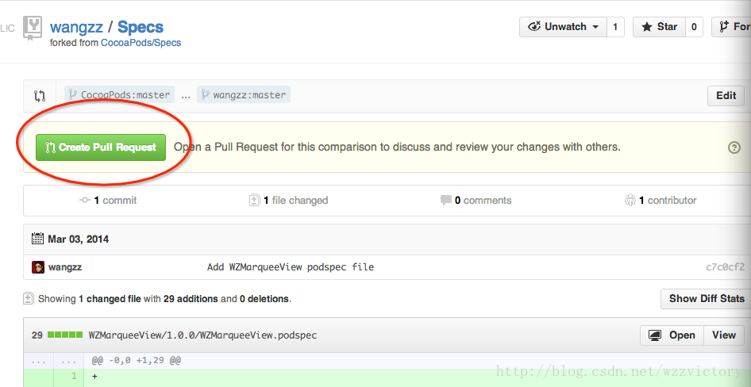Click the diff file icon beside Showing
Image resolution: width=751 pixels, height=387 pixels.
pyautogui.click(x=29, y=299)
